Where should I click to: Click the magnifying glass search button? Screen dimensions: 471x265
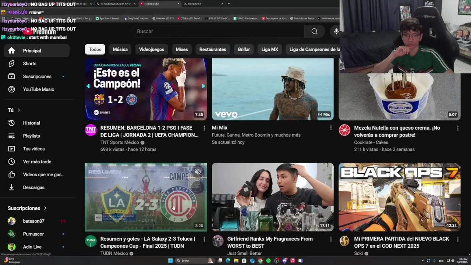click(314, 31)
